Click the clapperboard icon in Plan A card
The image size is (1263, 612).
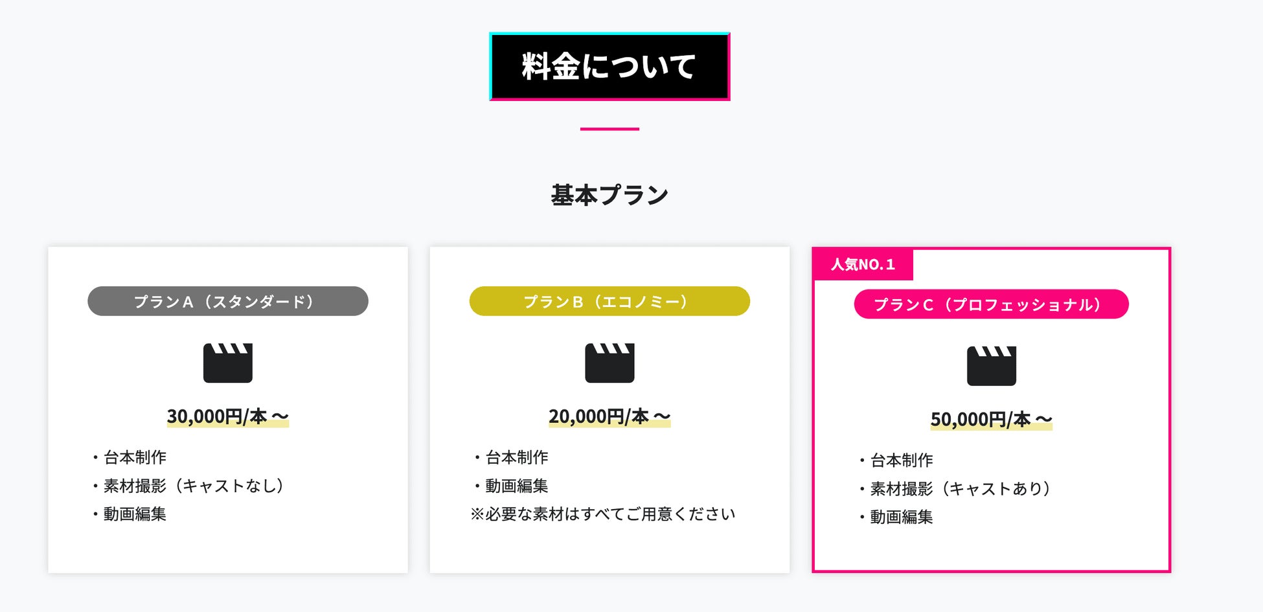tap(227, 363)
